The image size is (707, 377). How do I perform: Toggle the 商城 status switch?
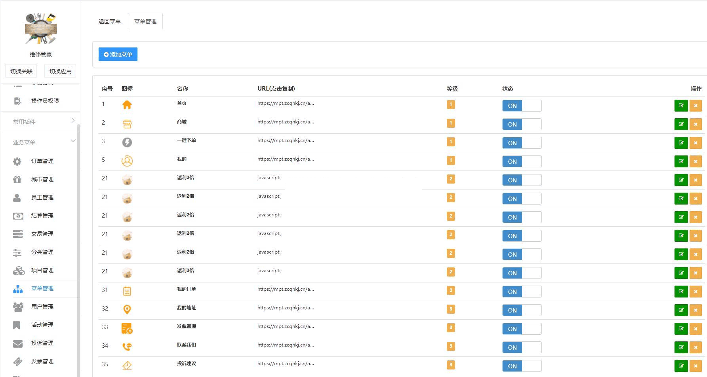[522, 124]
